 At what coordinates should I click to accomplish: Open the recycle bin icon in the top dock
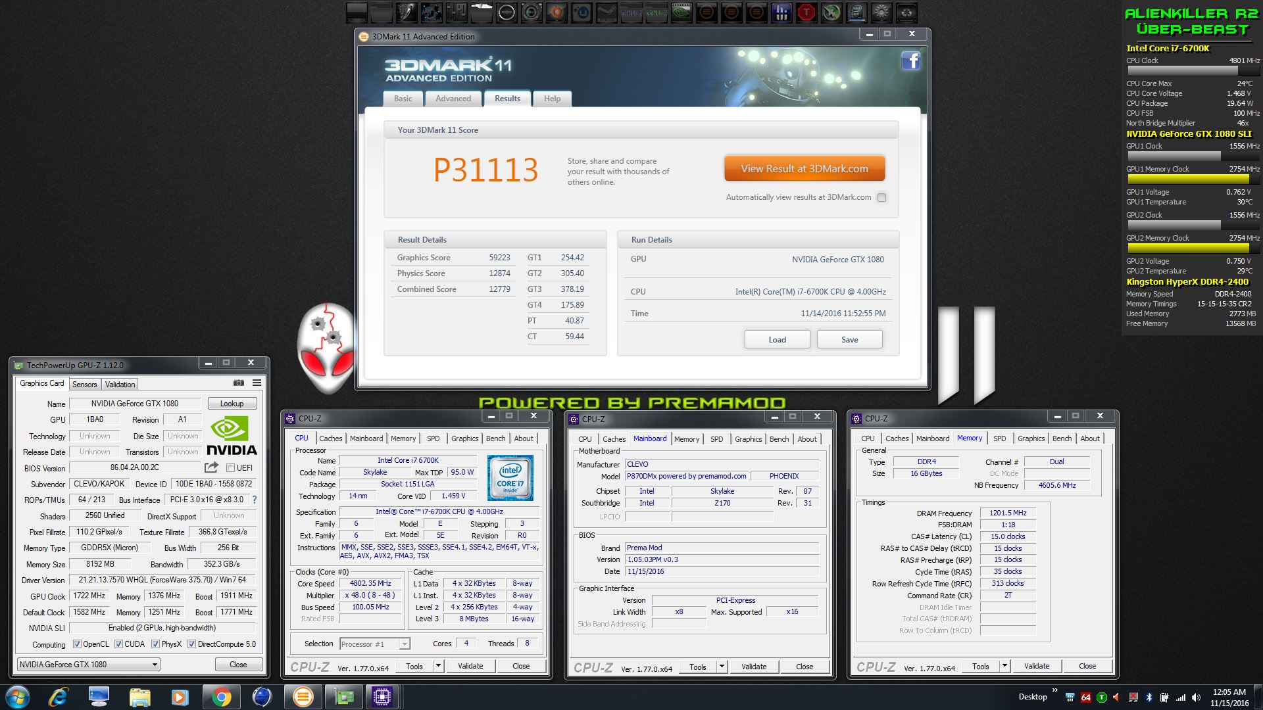[906, 12]
